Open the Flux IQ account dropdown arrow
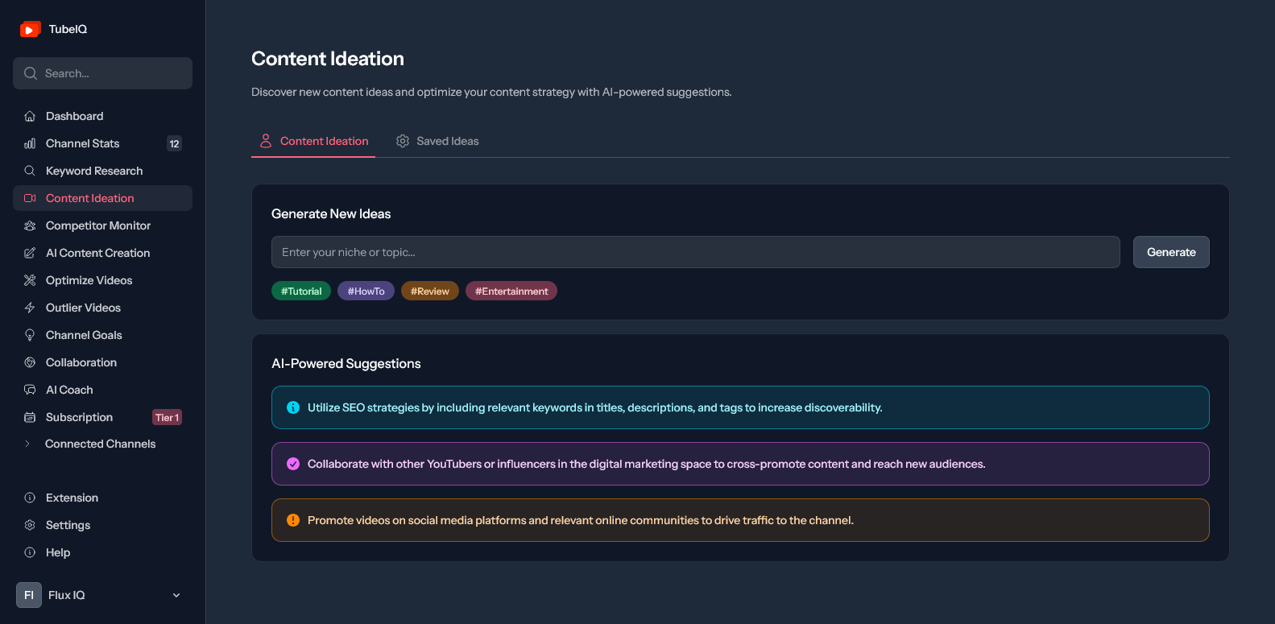This screenshot has width=1275, height=624. tap(176, 595)
